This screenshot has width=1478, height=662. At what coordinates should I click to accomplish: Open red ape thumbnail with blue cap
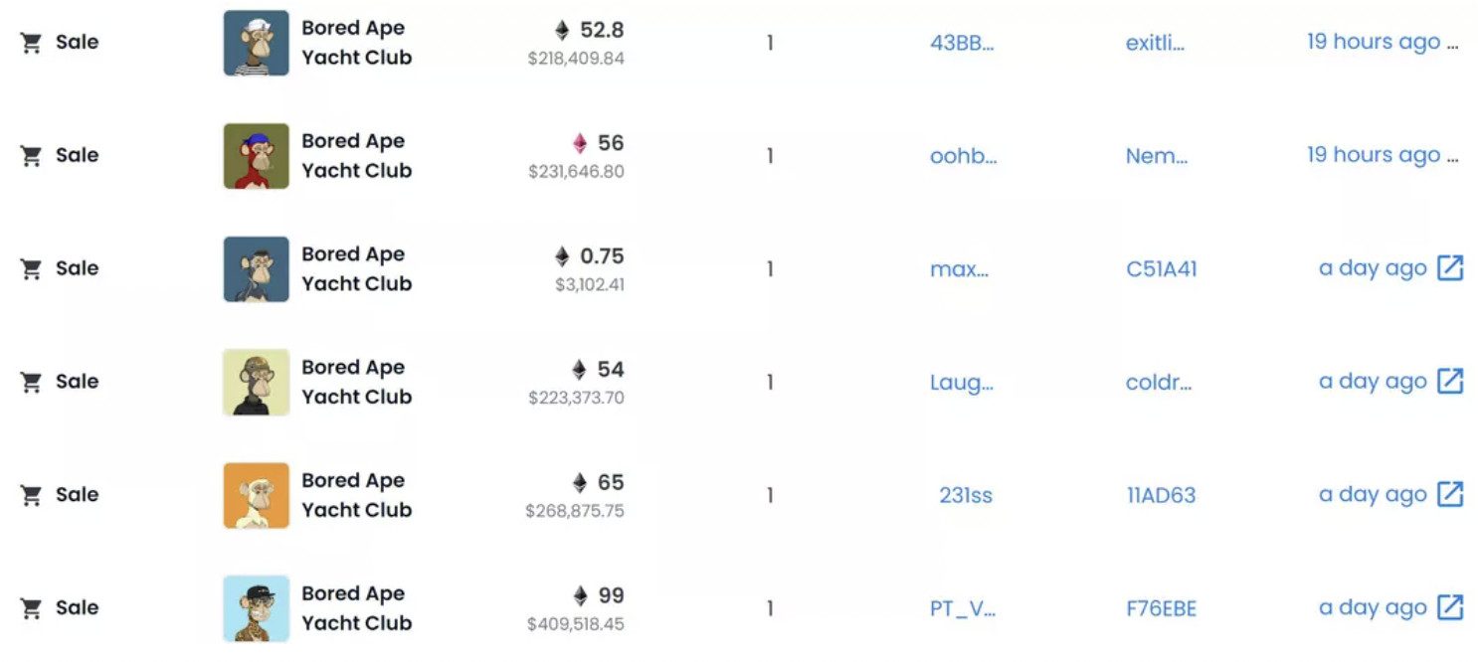pos(256,156)
